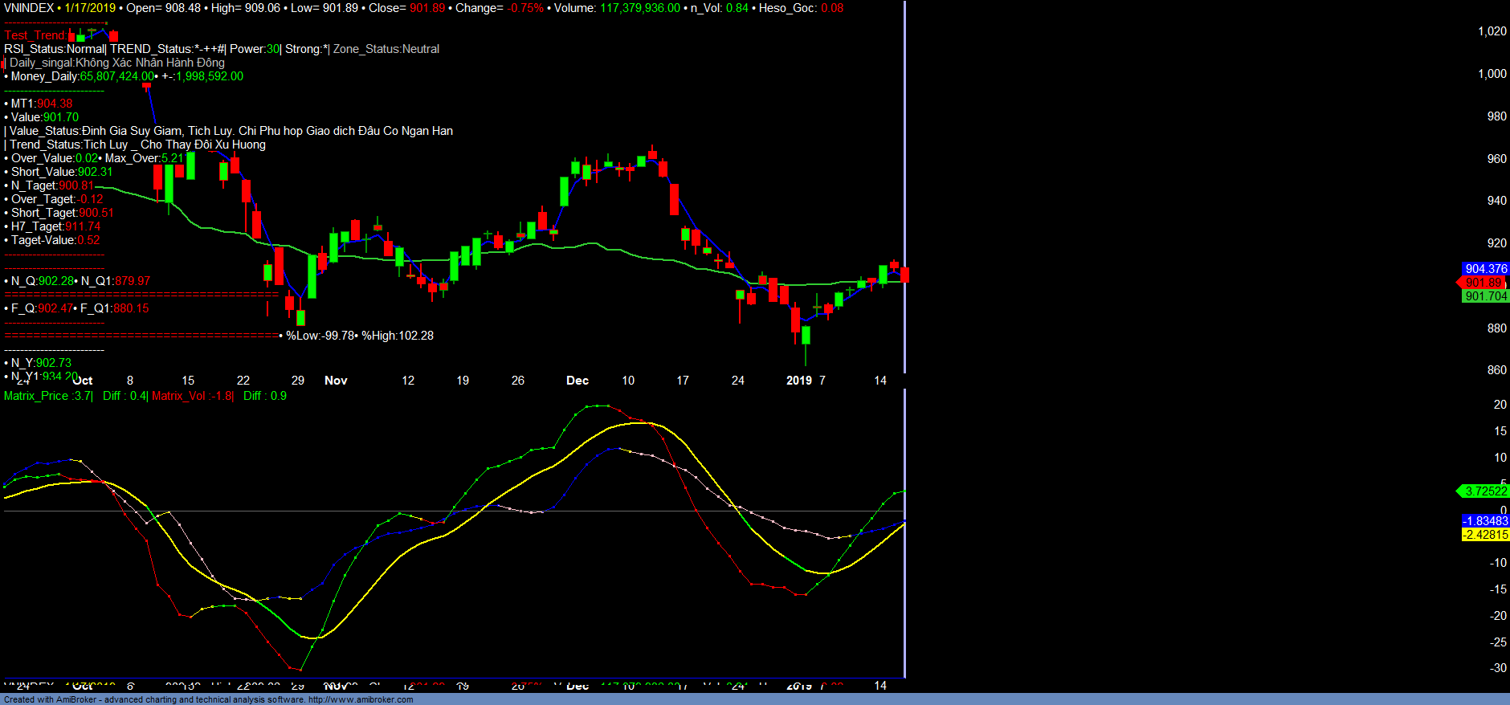Select the green 901.704 value tag
The height and width of the screenshot is (705, 1510).
coord(1485,296)
